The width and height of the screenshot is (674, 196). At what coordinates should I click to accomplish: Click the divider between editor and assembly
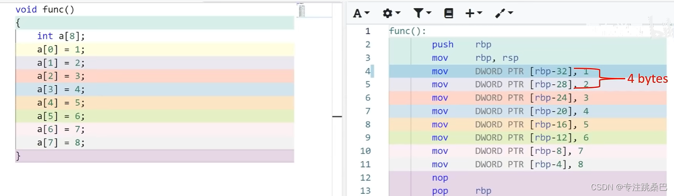[x=337, y=116]
